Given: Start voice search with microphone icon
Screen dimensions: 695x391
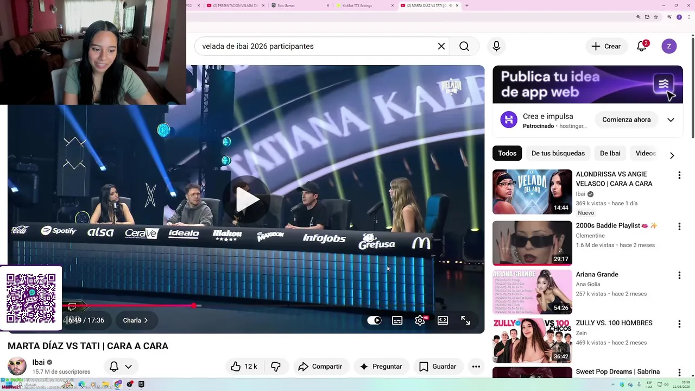Looking at the screenshot, I should pos(496,46).
